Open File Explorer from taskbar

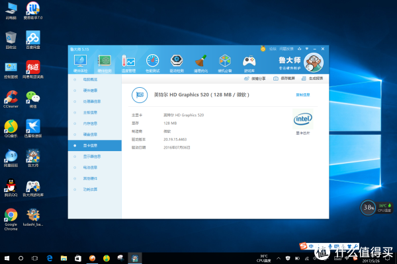pyautogui.click(x=64, y=258)
